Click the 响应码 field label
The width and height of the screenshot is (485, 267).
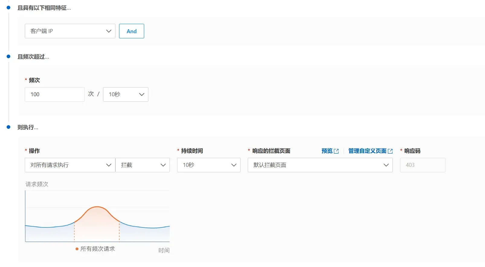pyautogui.click(x=412, y=151)
